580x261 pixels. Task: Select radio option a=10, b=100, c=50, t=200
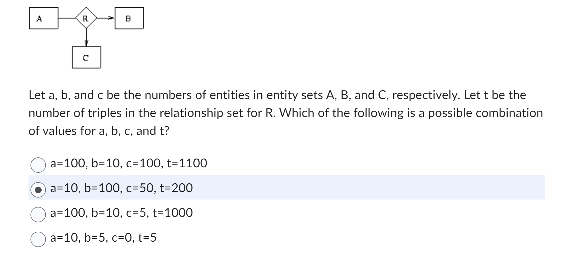click(38, 190)
